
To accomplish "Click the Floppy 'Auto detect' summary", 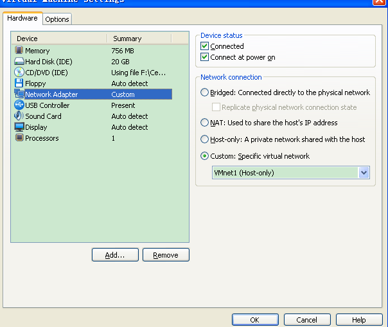I will 129,84.
